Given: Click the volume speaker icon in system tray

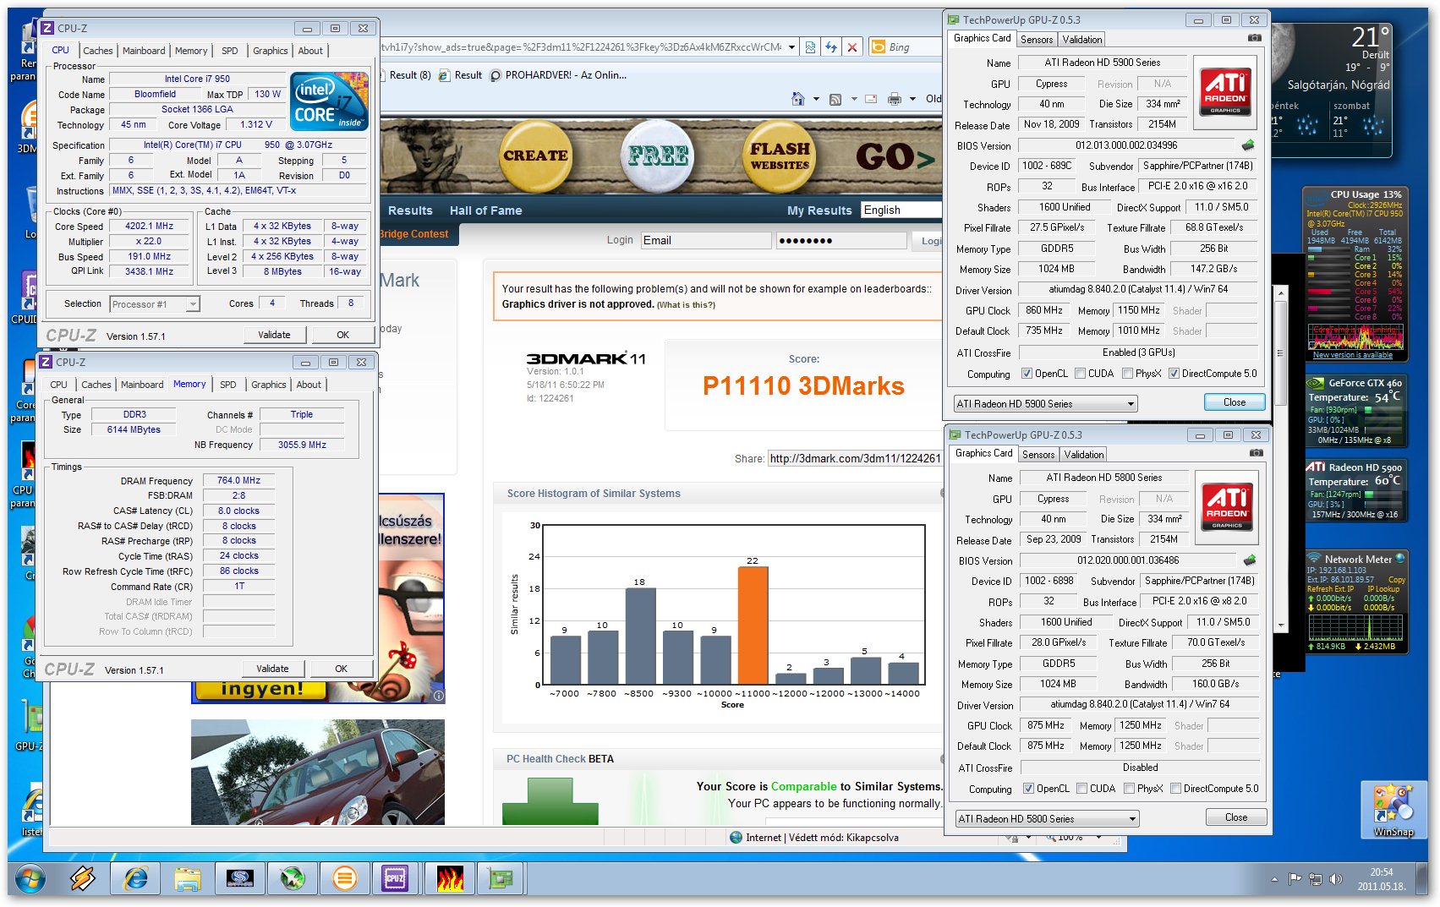Looking at the screenshot, I should click(x=1335, y=879).
